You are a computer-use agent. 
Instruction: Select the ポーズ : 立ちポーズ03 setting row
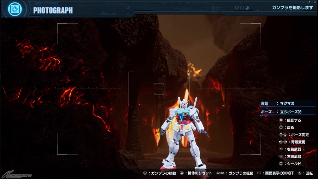coord(288,112)
